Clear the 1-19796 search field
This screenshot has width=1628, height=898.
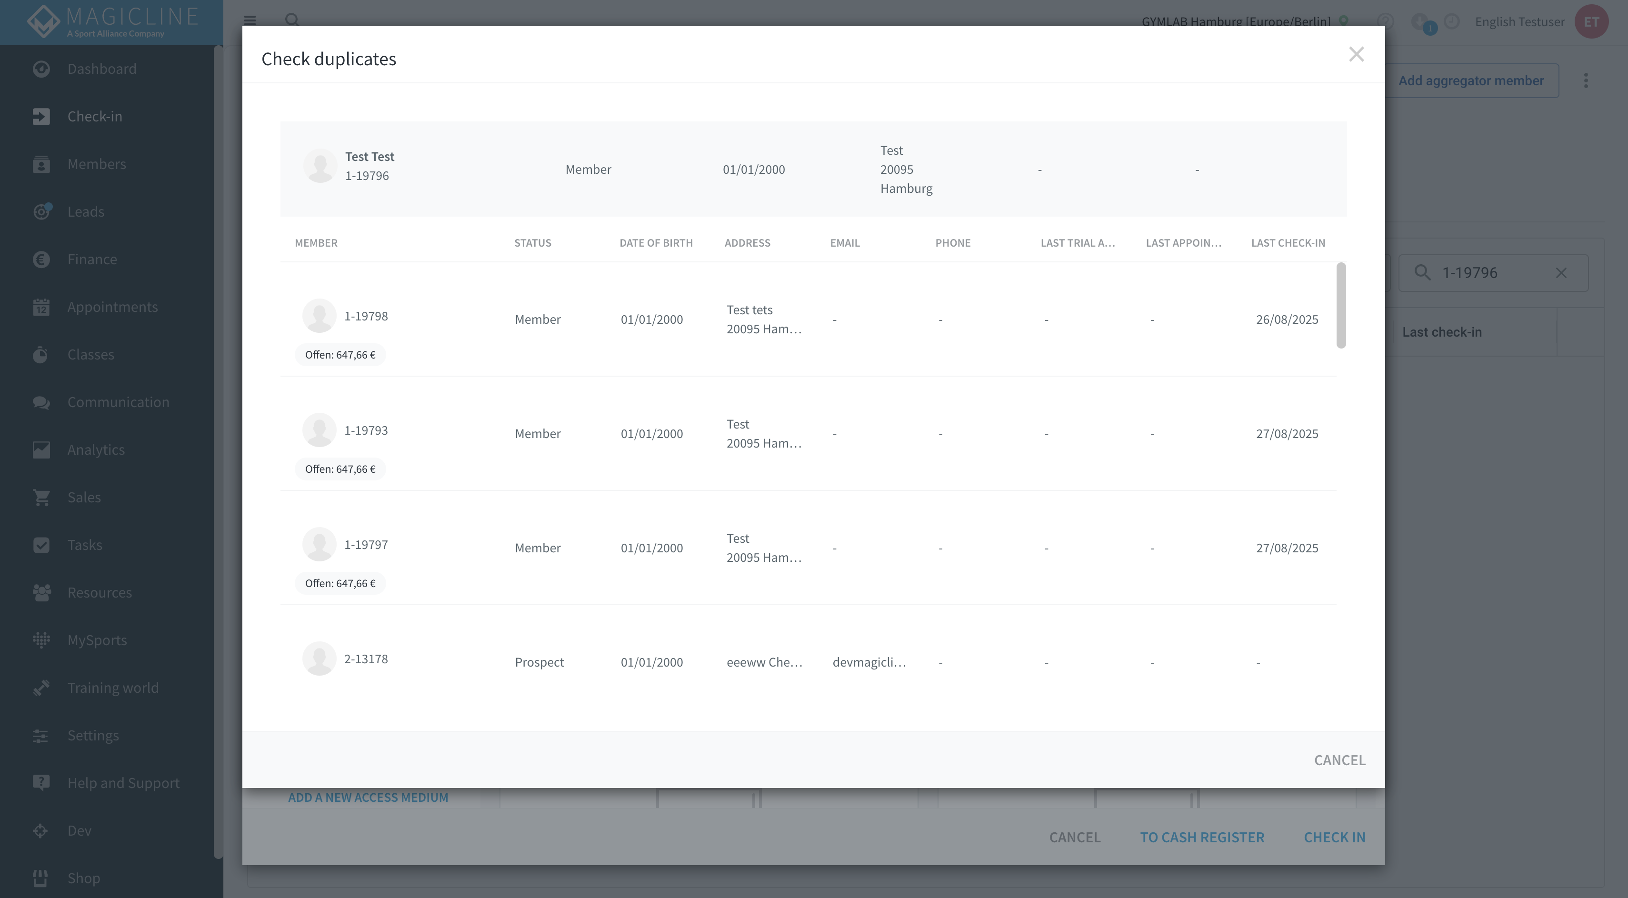click(x=1561, y=272)
